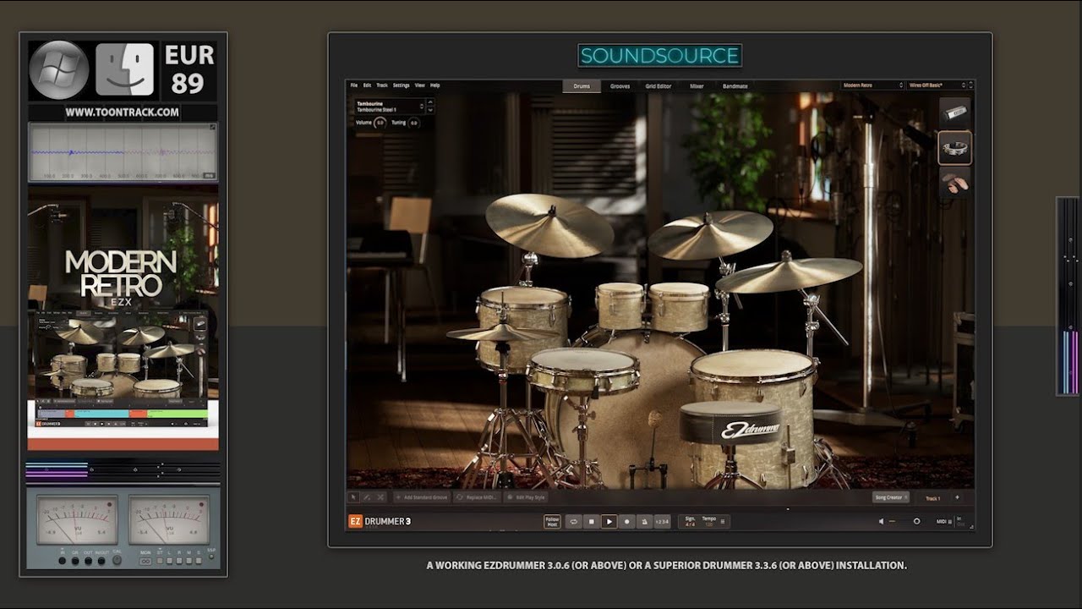Open the Modern Retro library dropdown
Image resolution: width=1082 pixels, height=609 pixels.
click(872, 85)
